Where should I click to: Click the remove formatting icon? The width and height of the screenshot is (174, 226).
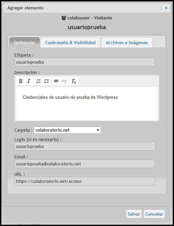[x=74, y=81]
